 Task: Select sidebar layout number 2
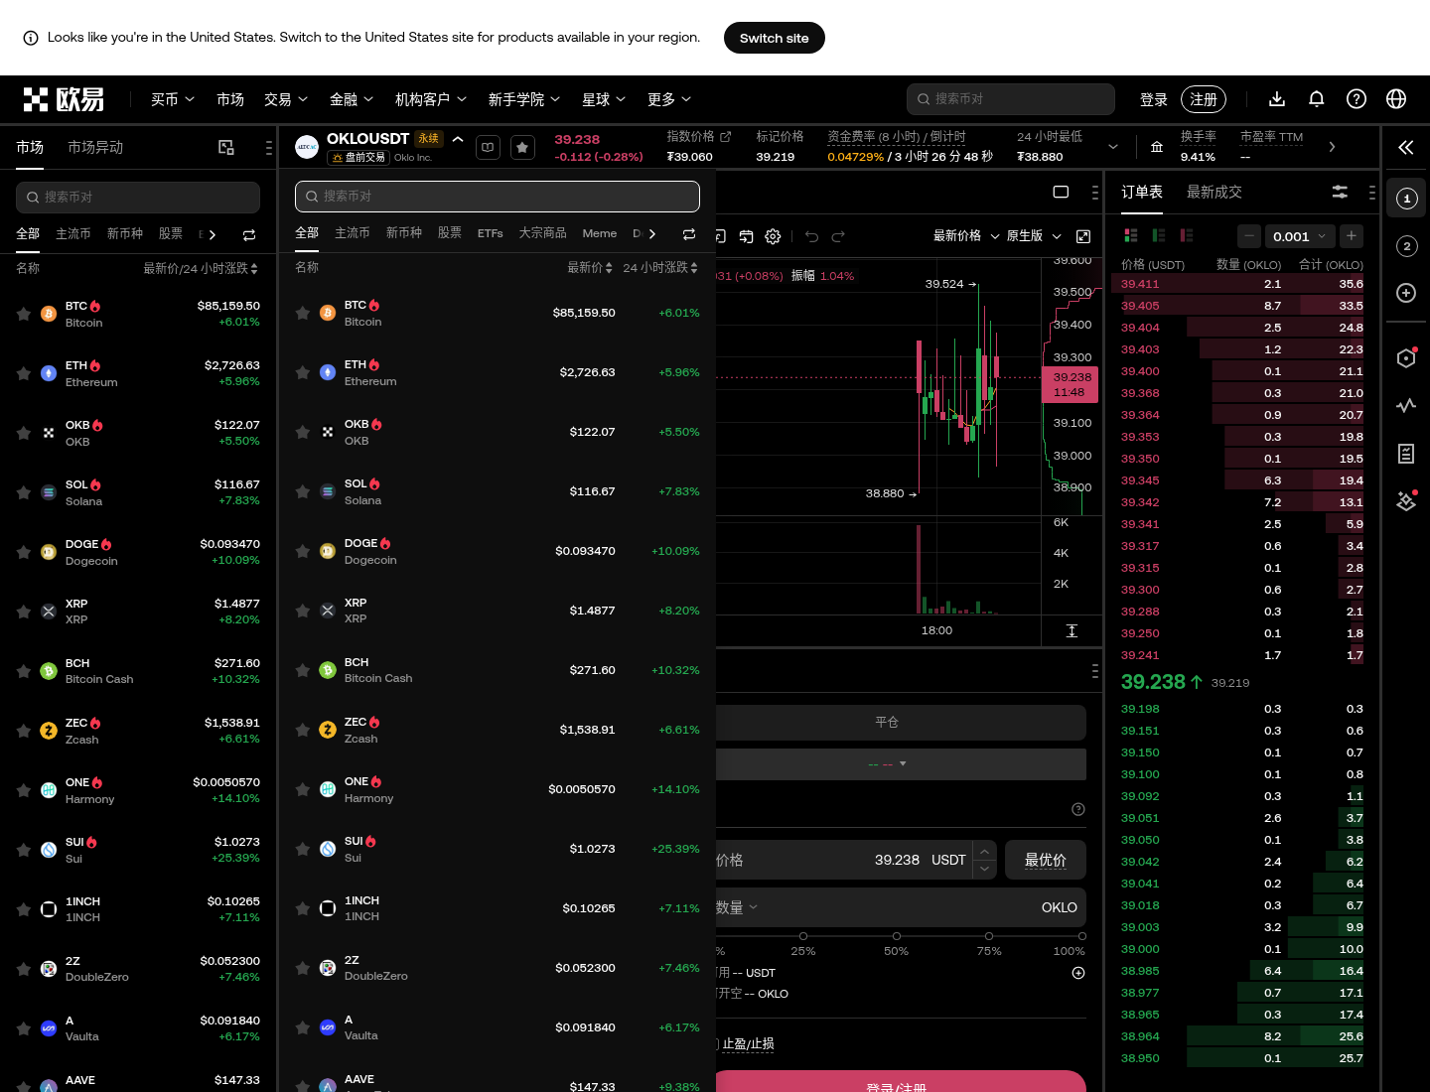point(1406,246)
